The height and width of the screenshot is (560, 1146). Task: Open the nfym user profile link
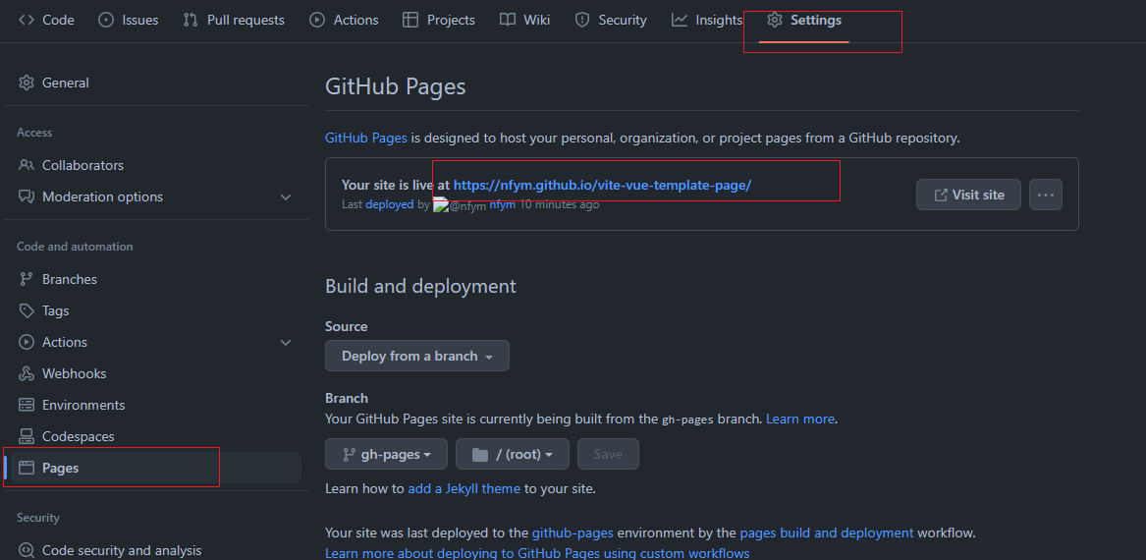click(502, 204)
